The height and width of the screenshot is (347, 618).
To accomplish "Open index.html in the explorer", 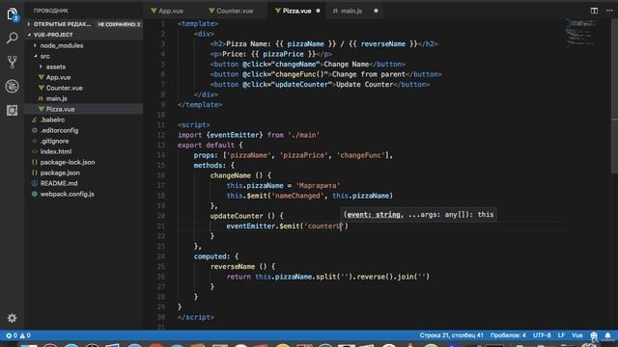I will pos(56,151).
